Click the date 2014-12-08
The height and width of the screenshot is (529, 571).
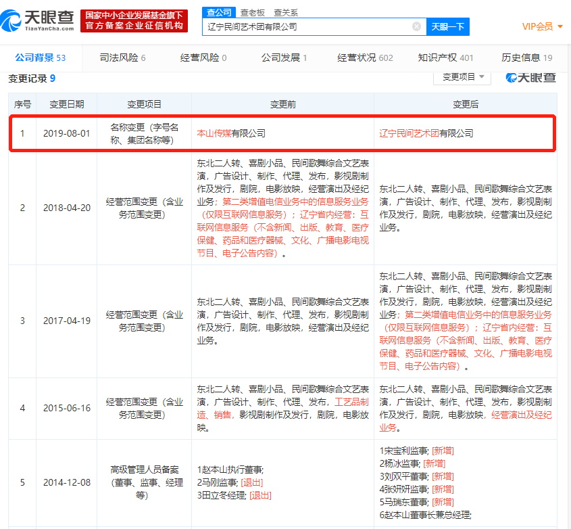(x=67, y=483)
